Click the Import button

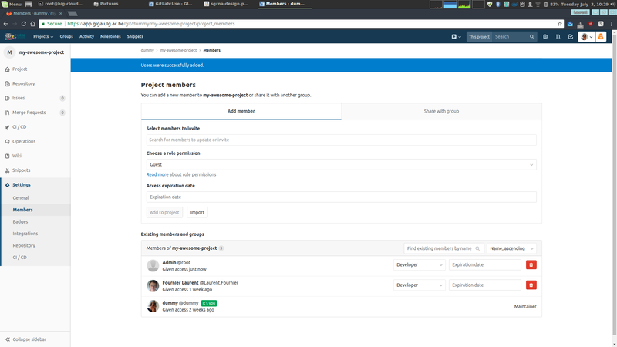197,213
